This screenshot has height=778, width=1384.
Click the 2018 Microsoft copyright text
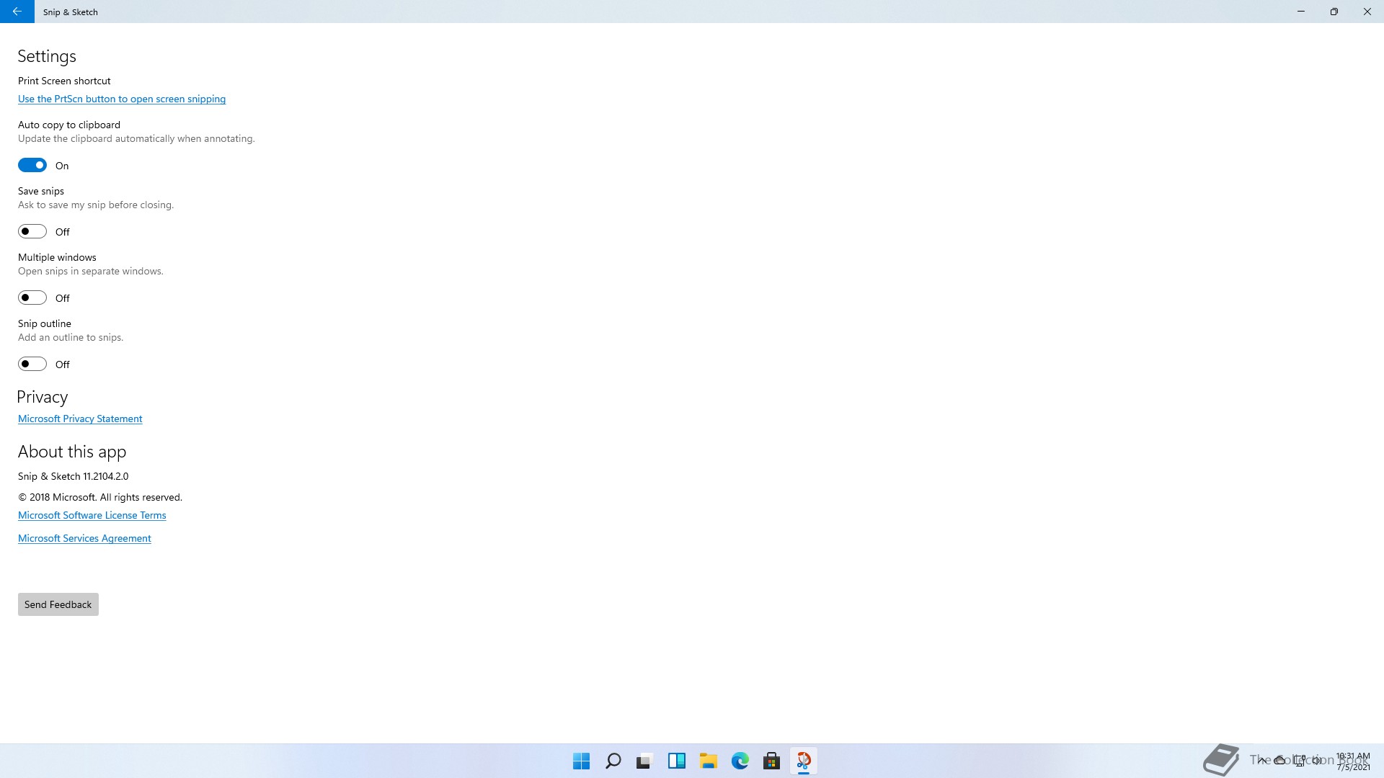[100, 497]
